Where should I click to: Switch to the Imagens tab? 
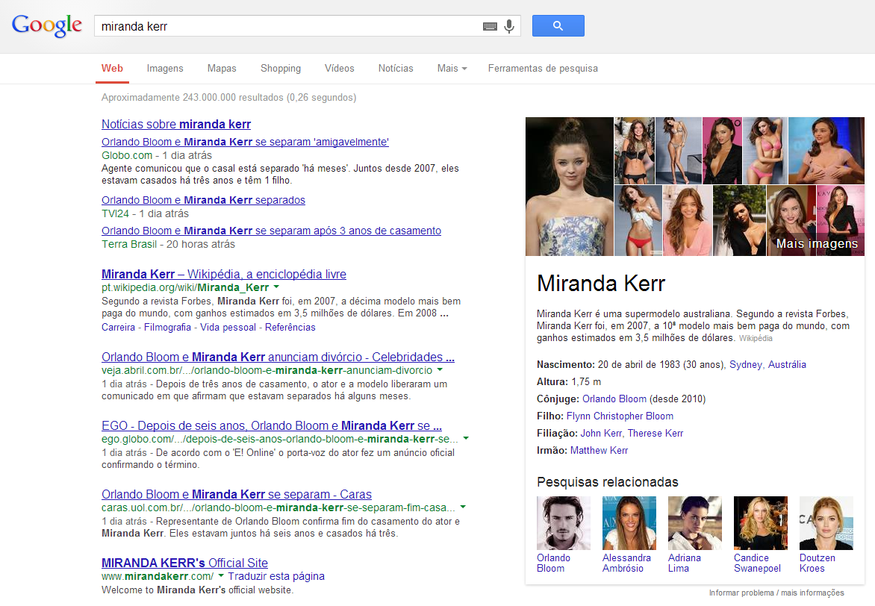pos(164,68)
